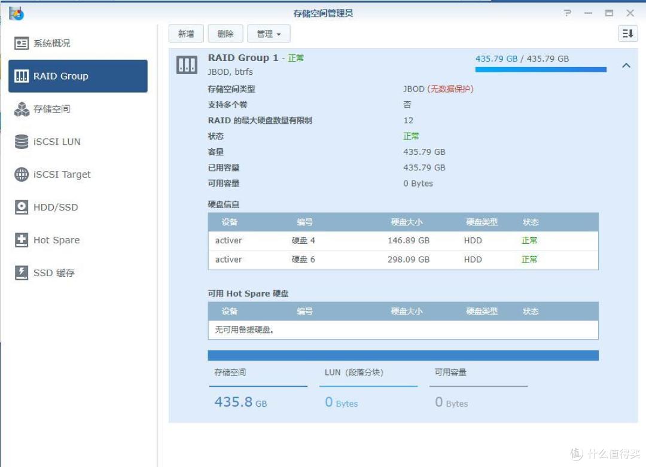
Task: Select the LUN (段落分块) legend
Action: tap(368, 388)
